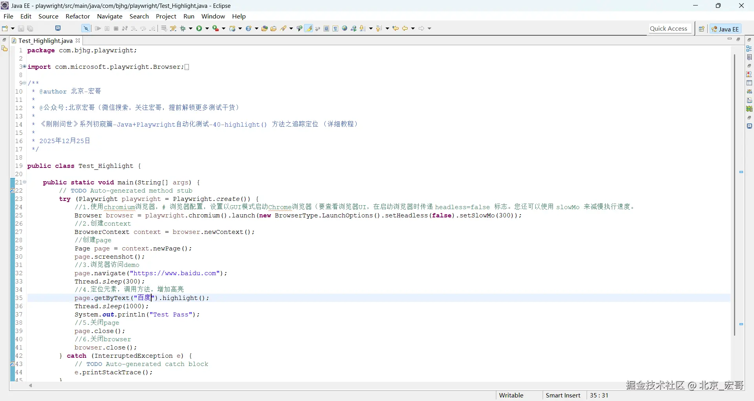Screen dimensions: 754x401
Task: Open the Next Annotation dropdown arrow
Action: pos(371,28)
